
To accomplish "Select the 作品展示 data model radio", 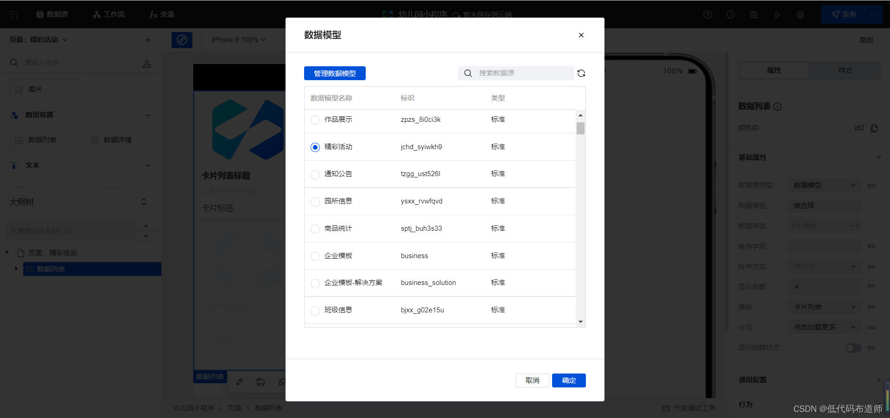I will tap(315, 120).
